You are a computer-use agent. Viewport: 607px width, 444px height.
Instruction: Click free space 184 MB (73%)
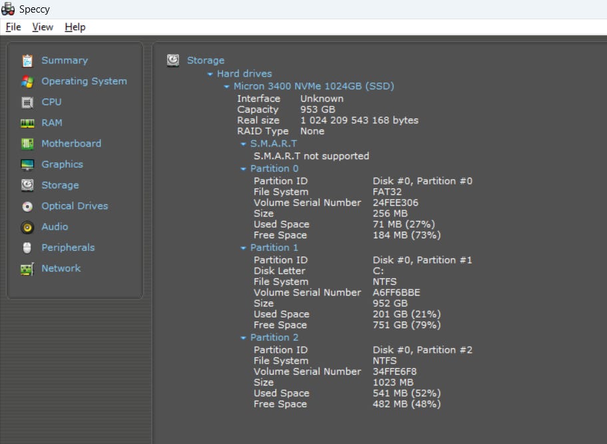pyautogui.click(x=407, y=236)
